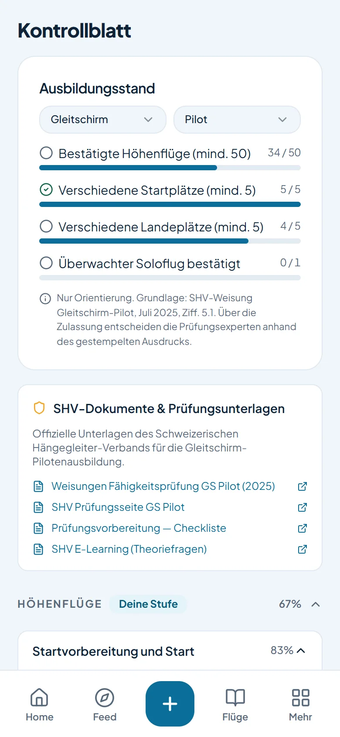Click external-link icon for SHV Prüfungsseite
Screen dimensions: 340x737
[x=303, y=507]
